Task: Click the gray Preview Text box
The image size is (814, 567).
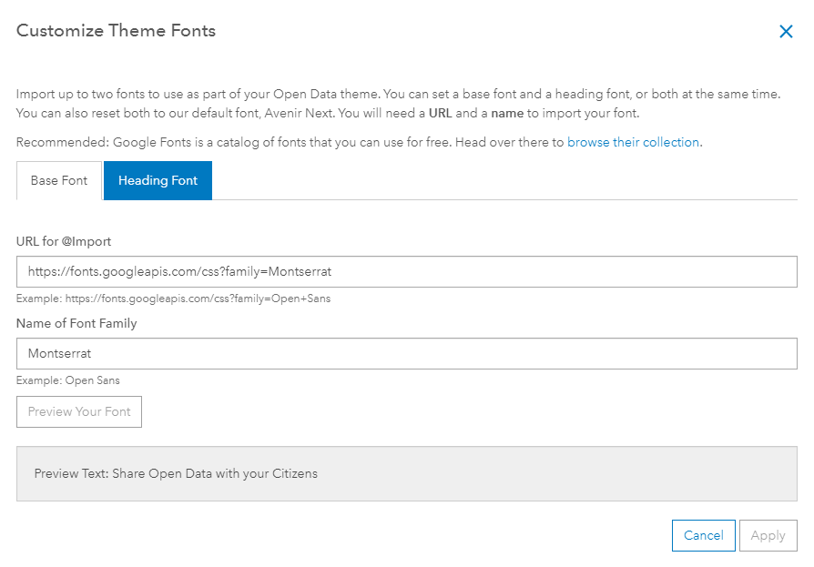Action: coord(406,473)
